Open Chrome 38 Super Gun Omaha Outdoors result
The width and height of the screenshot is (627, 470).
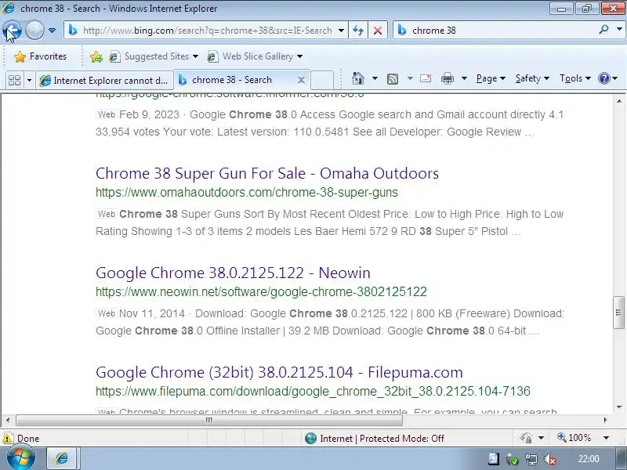(x=267, y=173)
